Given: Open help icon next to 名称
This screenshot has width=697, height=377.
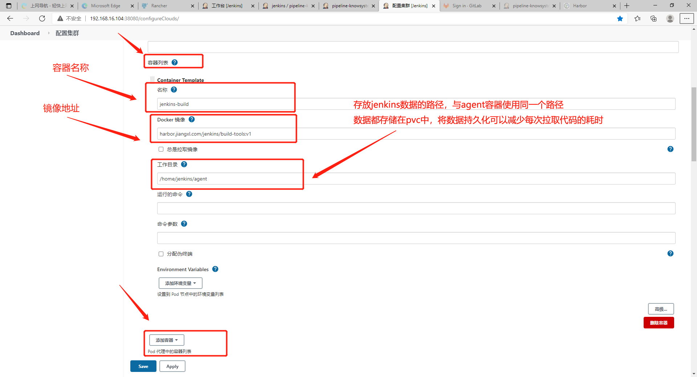Looking at the screenshot, I should (x=174, y=90).
